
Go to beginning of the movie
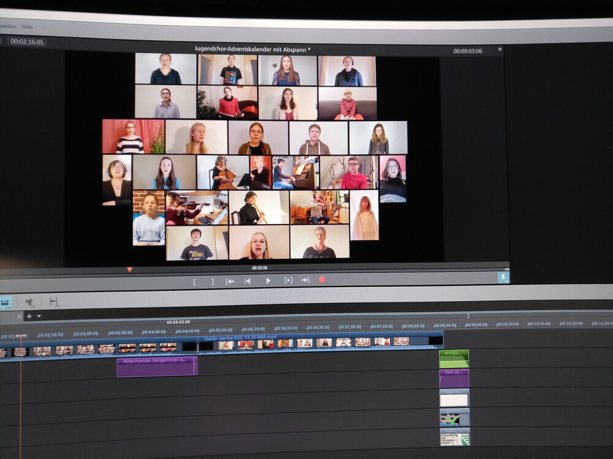click(248, 281)
